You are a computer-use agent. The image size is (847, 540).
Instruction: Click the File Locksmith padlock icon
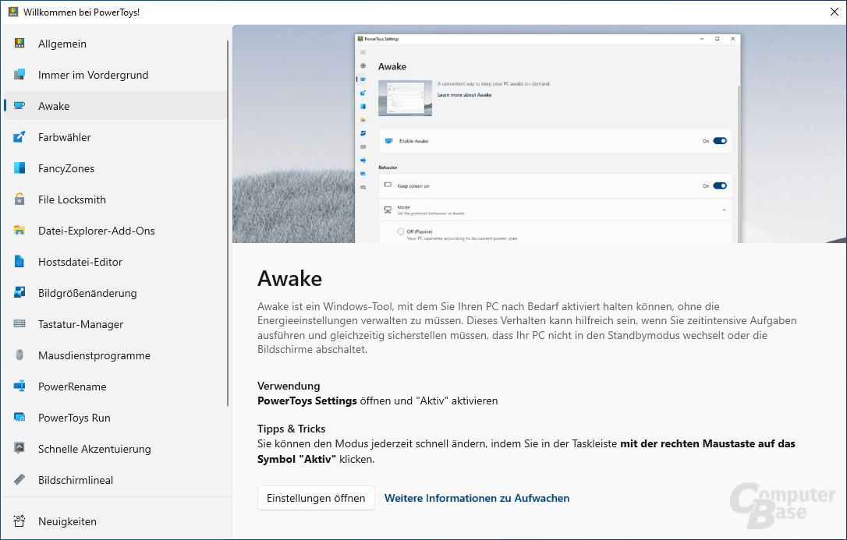pyautogui.click(x=19, y=199)
